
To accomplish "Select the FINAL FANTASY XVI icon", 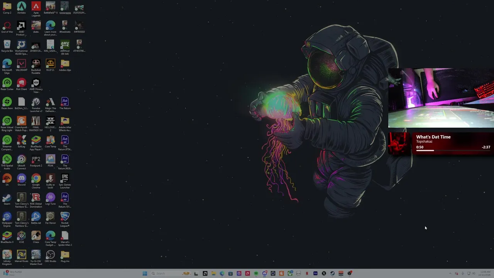I will click(x=36, y=124).
